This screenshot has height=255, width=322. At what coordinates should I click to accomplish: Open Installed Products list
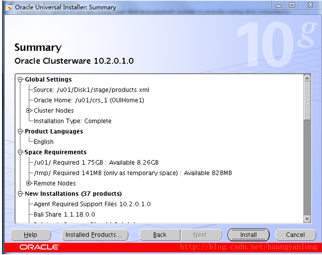tap(95, 235)
